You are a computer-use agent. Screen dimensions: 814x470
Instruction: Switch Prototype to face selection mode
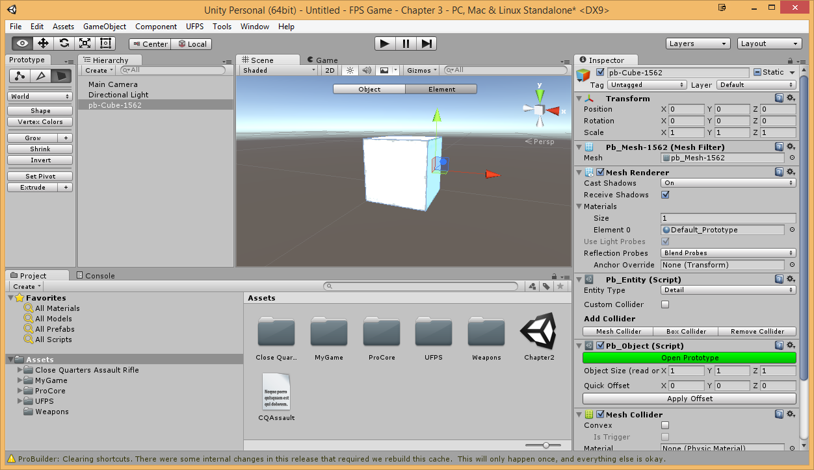(x=61, y=76)
